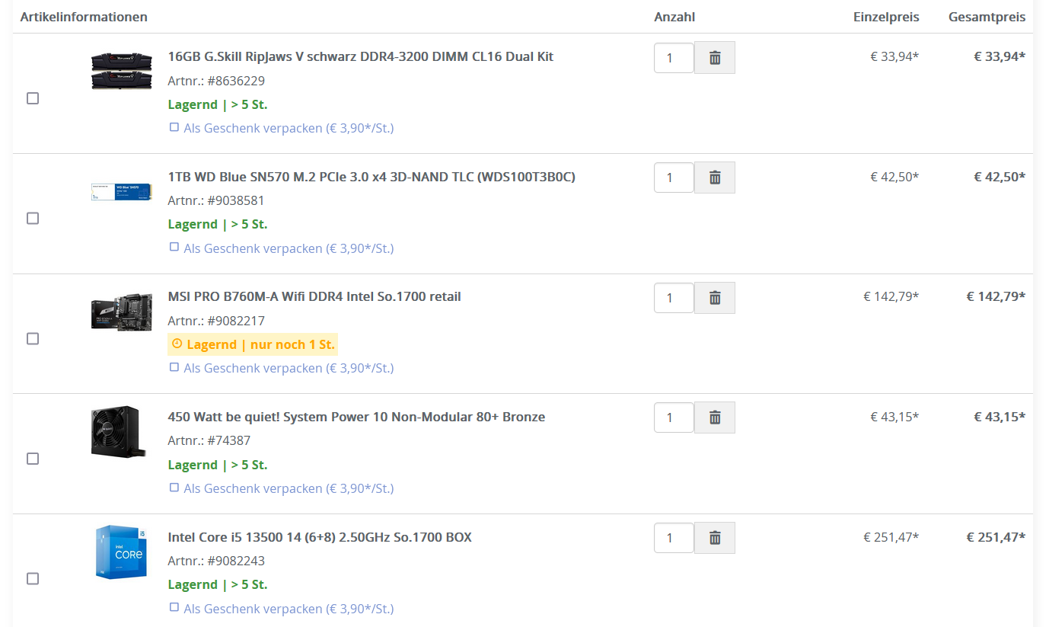The width and height of the screenshot is (1049, 627).
Task: Remove Intel Core i5 13500 with trash icon
Action: (x=715, y=538)
